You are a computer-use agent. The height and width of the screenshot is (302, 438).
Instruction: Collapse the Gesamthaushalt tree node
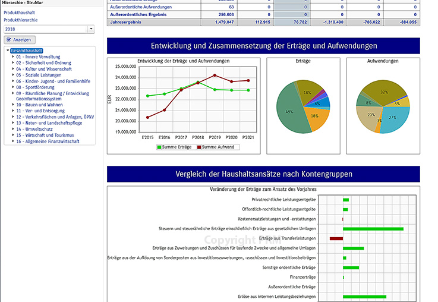click(x=8, y=51)
